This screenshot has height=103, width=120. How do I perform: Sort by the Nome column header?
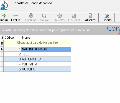[x=46, y=38]
